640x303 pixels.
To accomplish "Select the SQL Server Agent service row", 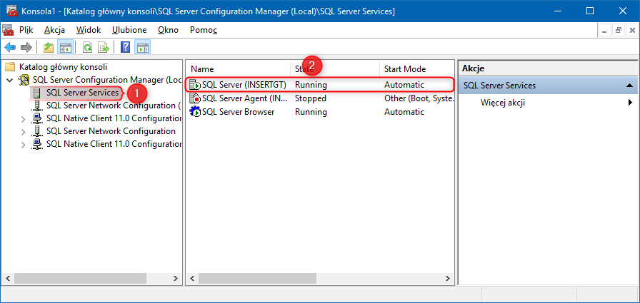I will [x=320, y=98].
